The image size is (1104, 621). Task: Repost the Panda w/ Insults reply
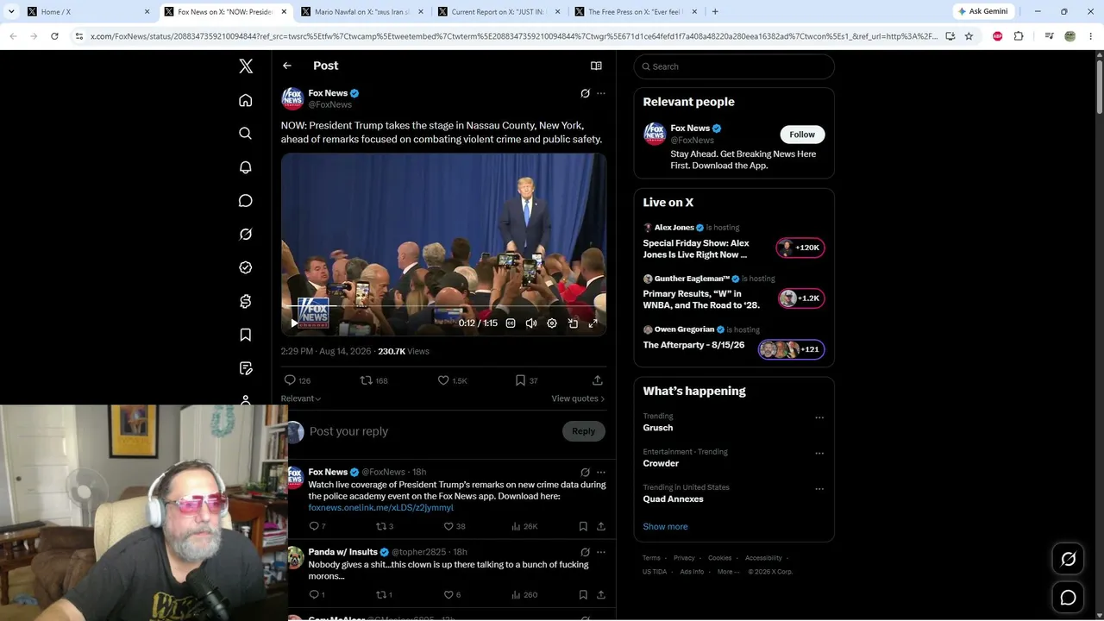click(x=385, y=594)
